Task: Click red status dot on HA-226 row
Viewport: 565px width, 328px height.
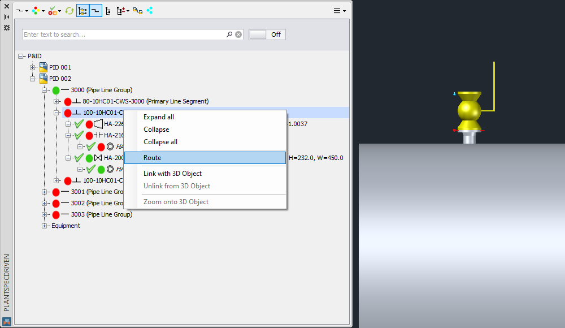Action: coord(89,124)
